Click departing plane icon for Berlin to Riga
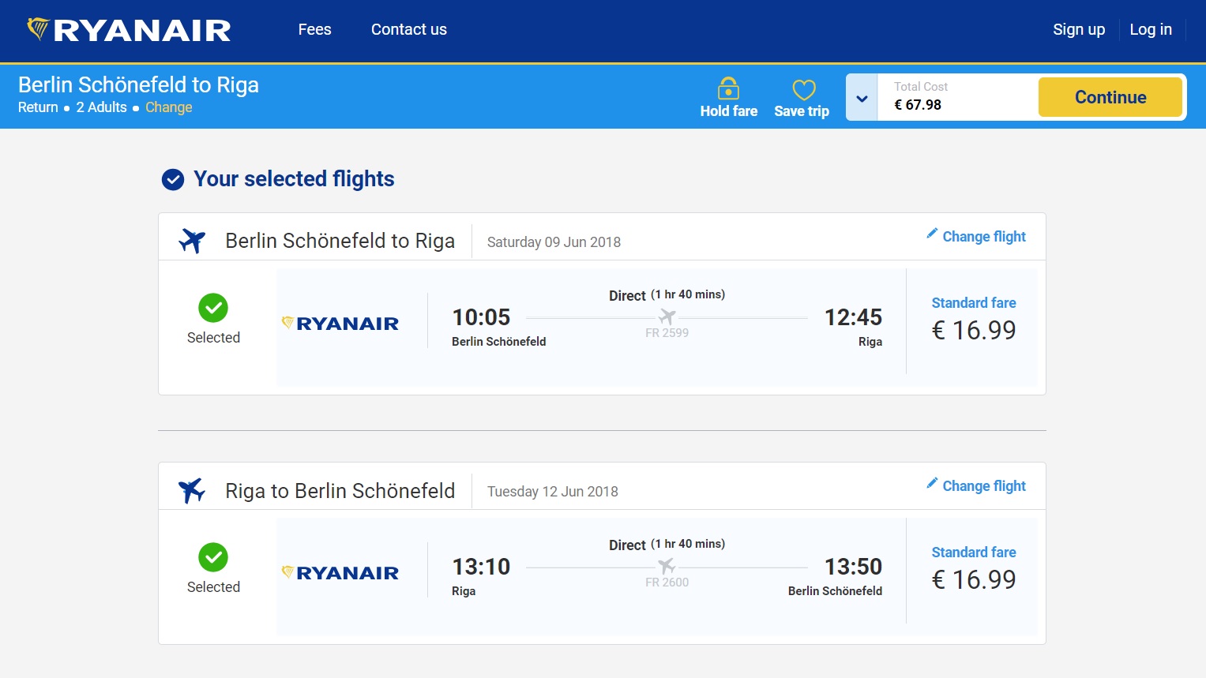Image resolution: width=1206 pixels, height=678 pixels. tap(192, 240)
